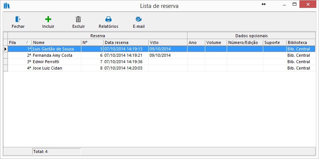Click reservation number 6 cell
The width and height of the screenshot is (319, 159).
coord(92,55)
